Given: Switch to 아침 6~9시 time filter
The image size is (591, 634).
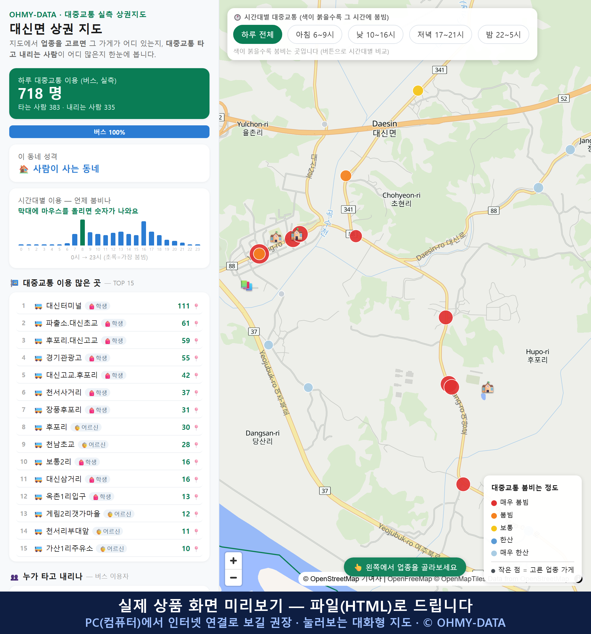Looking at the screenshot, I should pyautogui.click(x=315, y=34).
